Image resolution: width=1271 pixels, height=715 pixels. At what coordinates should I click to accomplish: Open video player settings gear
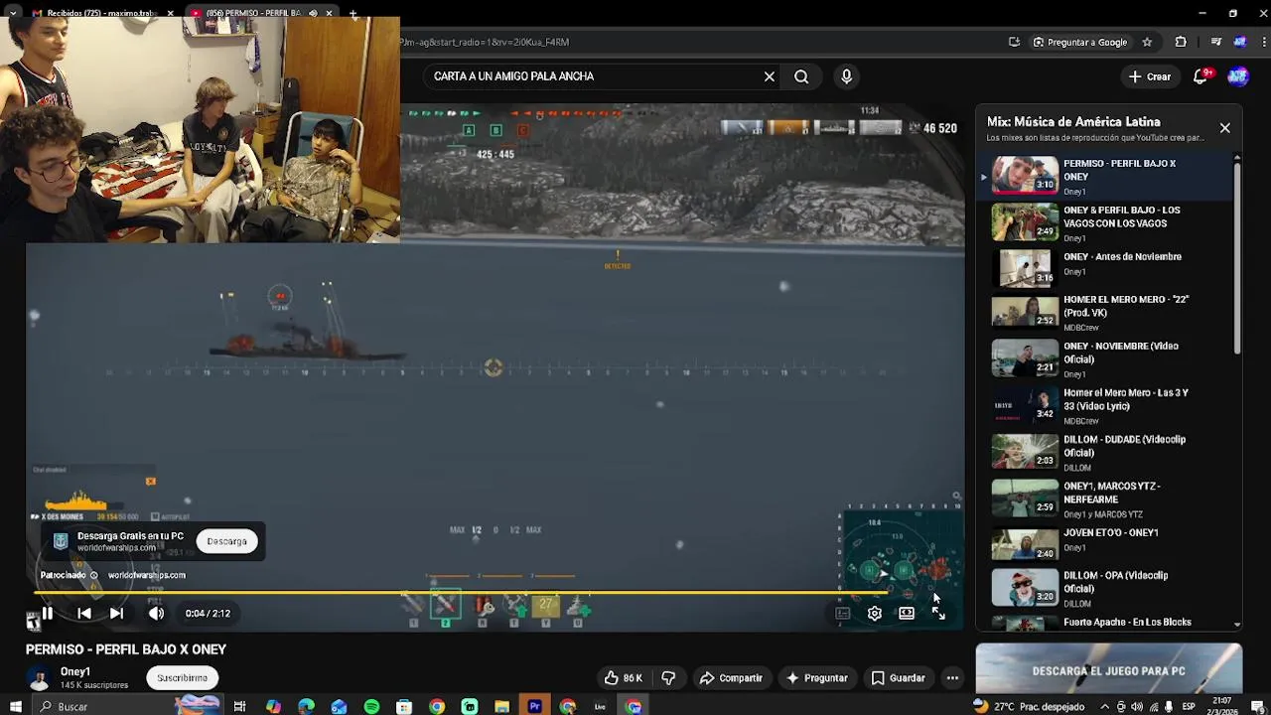pyautogui.click(x=875, y=614)
